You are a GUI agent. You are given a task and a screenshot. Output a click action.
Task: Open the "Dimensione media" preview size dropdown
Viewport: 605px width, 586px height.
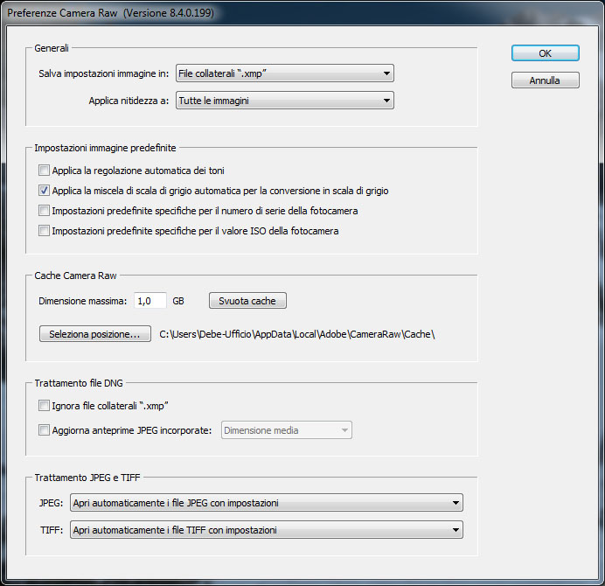pos(286,430)
